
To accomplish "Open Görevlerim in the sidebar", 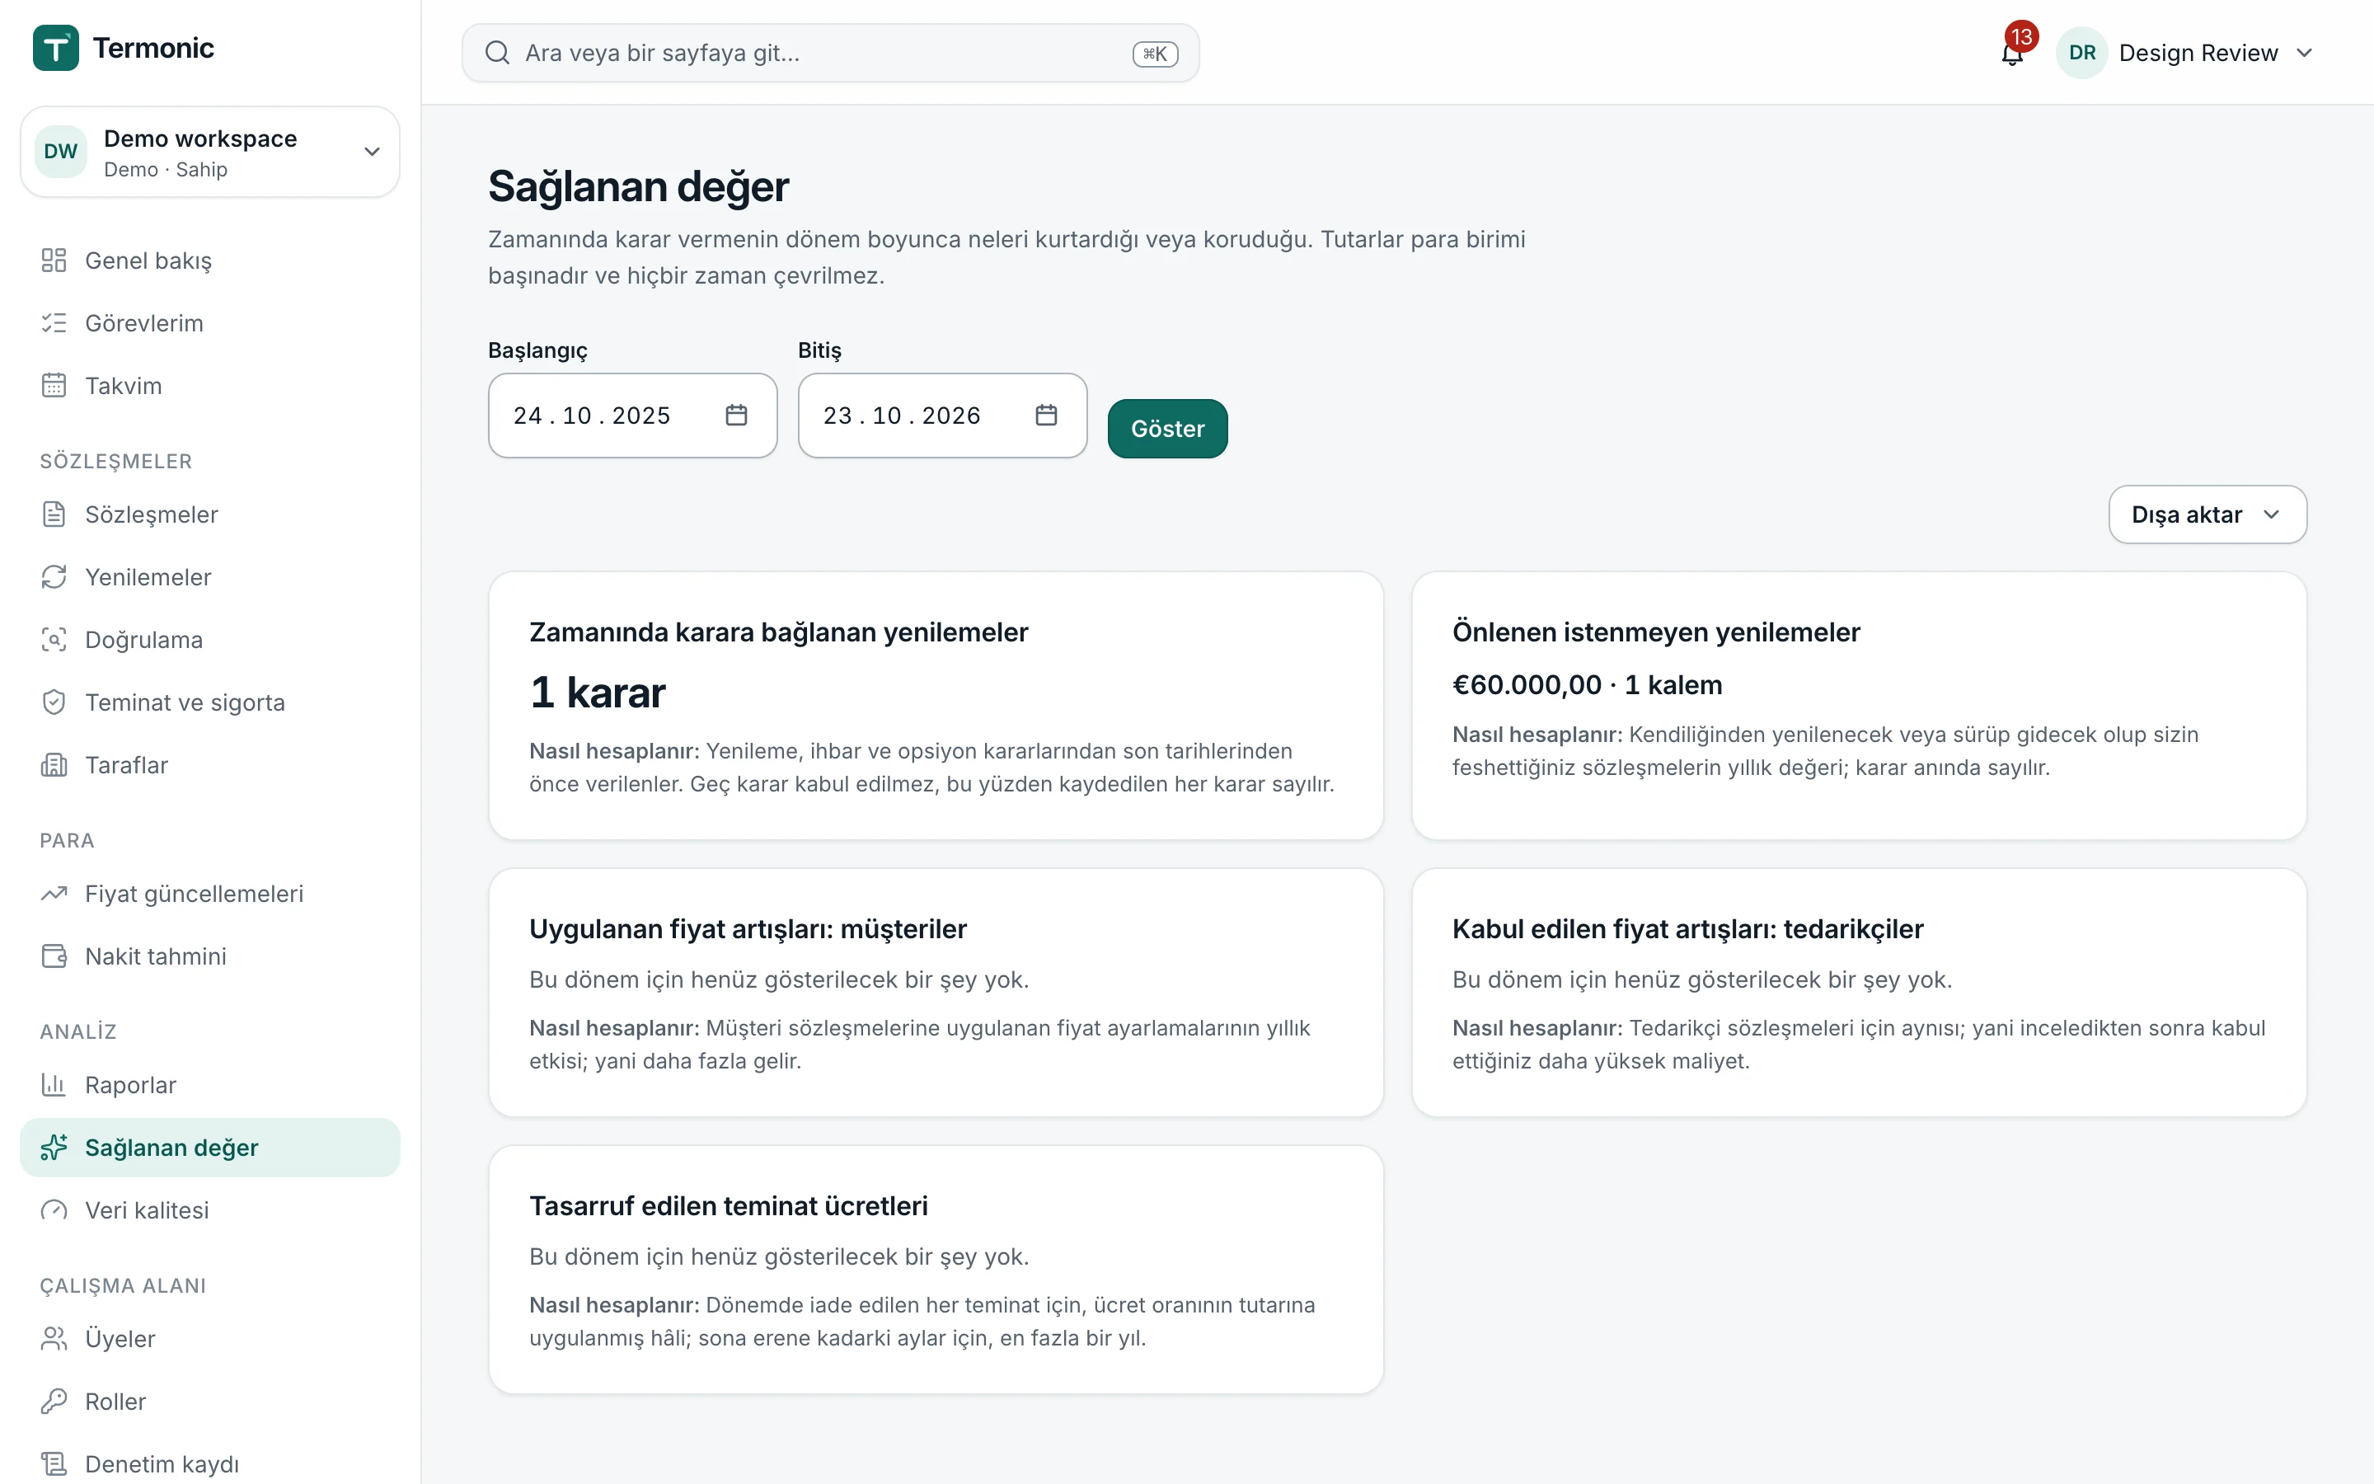I will pos(210,323).
